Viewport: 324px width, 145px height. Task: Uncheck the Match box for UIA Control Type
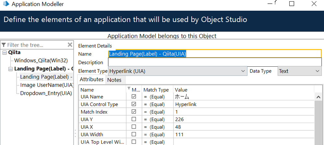pyautogui.click(x=134, y=104)
